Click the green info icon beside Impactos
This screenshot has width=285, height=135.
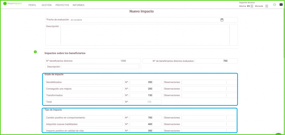(35, 52)
